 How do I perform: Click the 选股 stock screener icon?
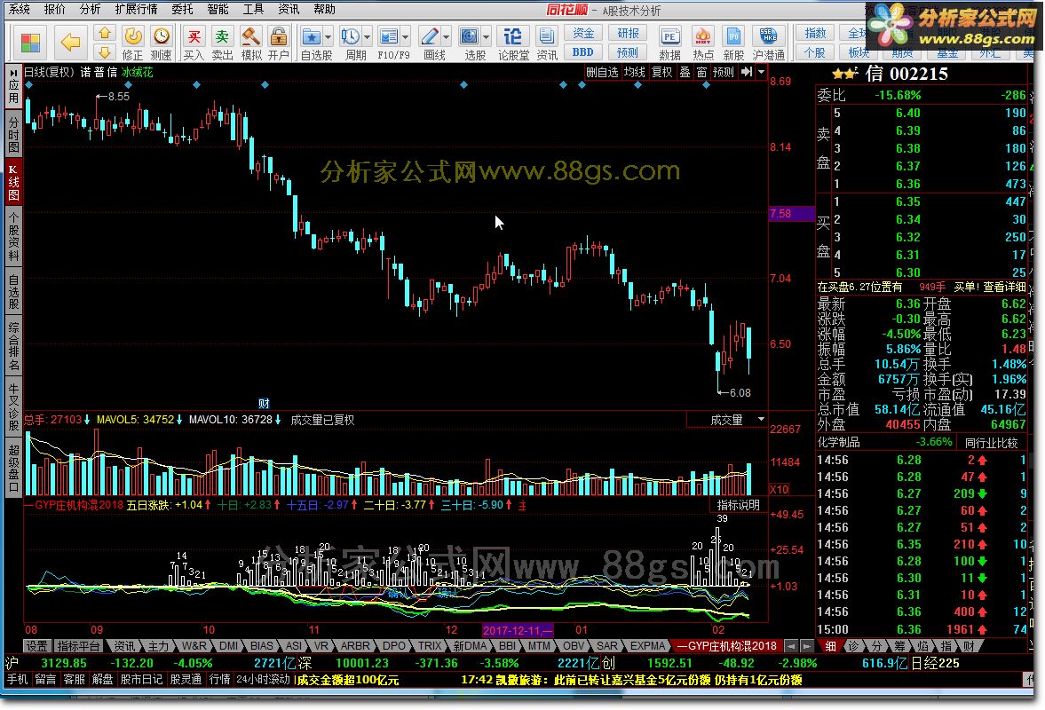coord(469,36)
